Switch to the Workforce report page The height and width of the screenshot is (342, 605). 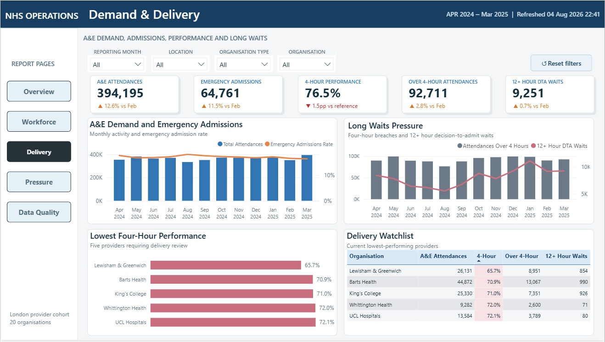coord(39,122)
